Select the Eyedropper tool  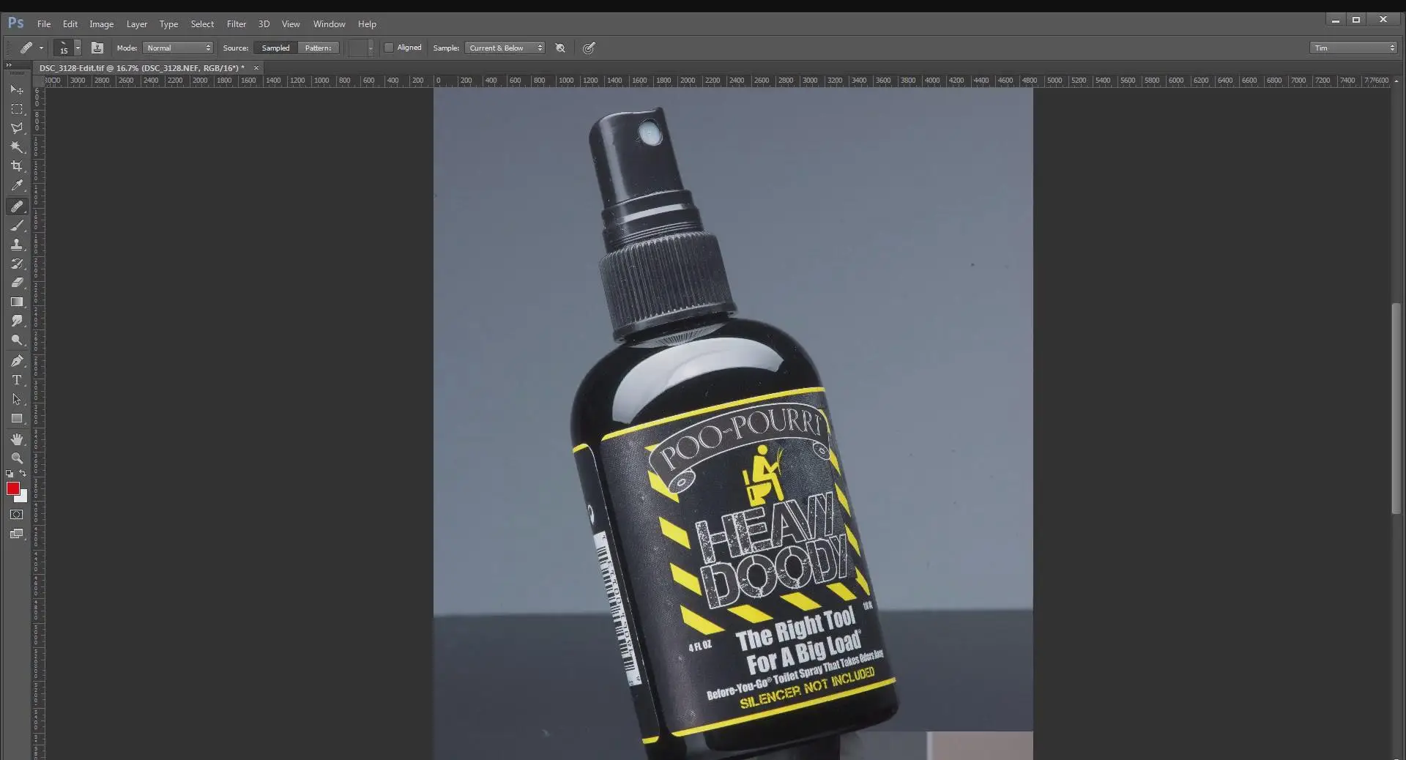tap(16, 185)
